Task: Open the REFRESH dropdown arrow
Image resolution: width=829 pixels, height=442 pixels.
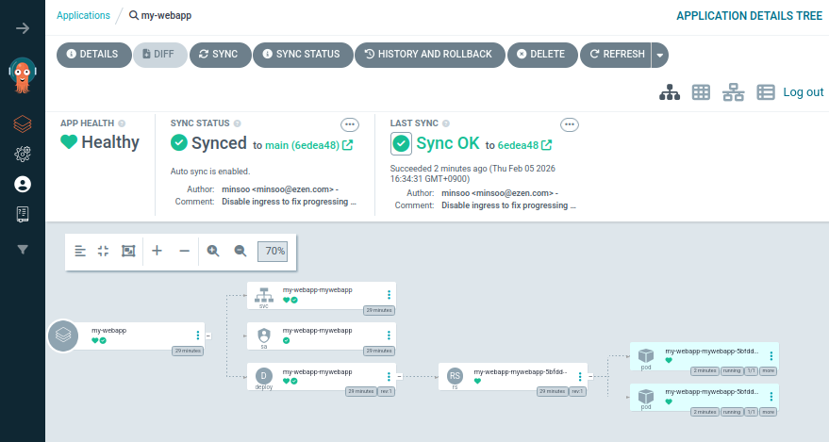Action: point(660,55)
